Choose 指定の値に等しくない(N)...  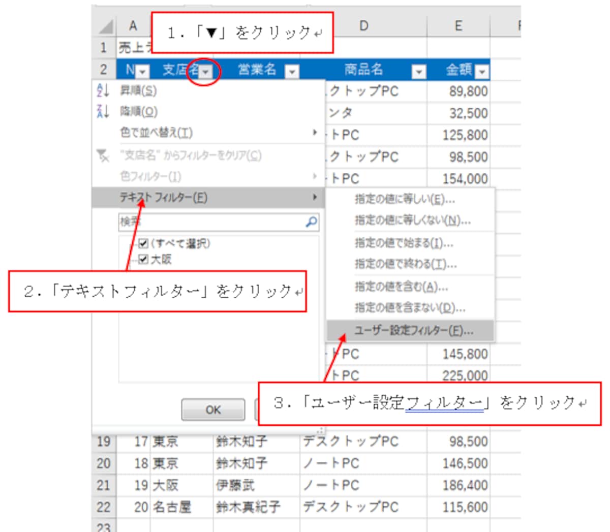[410, 220]
